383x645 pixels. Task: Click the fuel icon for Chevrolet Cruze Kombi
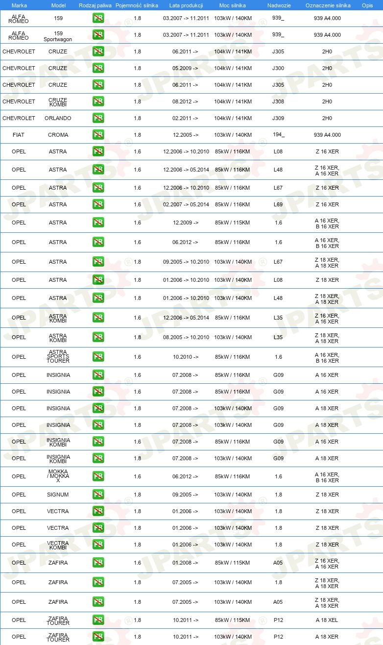98,101
